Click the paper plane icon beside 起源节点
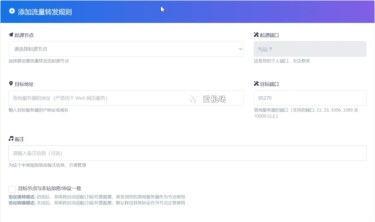The image size is (375, 222). point(11,35)
